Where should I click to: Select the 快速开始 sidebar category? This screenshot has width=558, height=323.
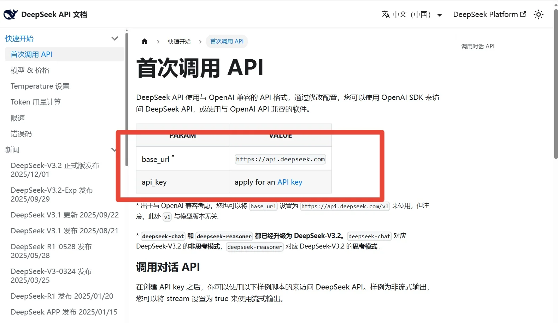19,38
